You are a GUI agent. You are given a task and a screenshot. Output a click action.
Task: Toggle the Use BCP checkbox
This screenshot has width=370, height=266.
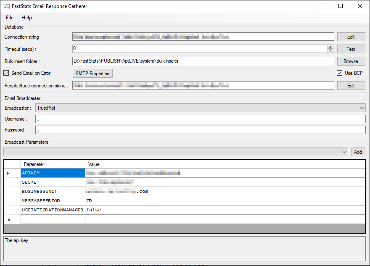tap(340, 73)
